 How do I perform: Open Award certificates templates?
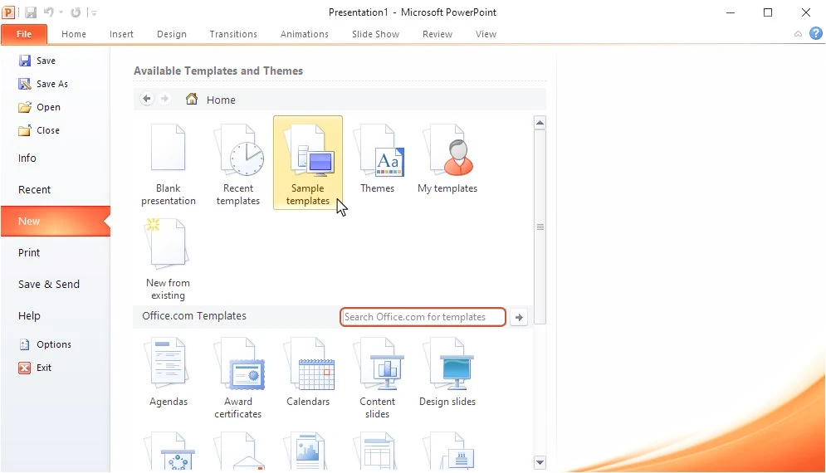tap(238, 378)
